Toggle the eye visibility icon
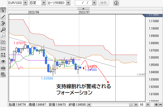This screenshot has height=107, width=163. pyautogui.click(x=3, y=61)
